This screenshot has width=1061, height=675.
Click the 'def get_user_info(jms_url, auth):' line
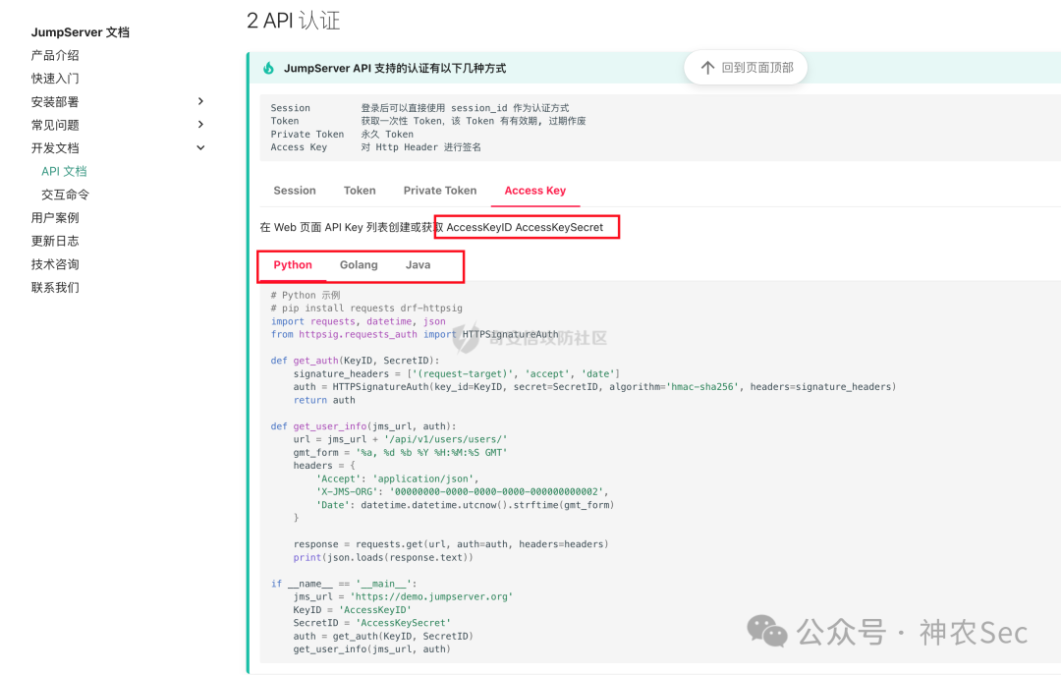coord(363,426)
